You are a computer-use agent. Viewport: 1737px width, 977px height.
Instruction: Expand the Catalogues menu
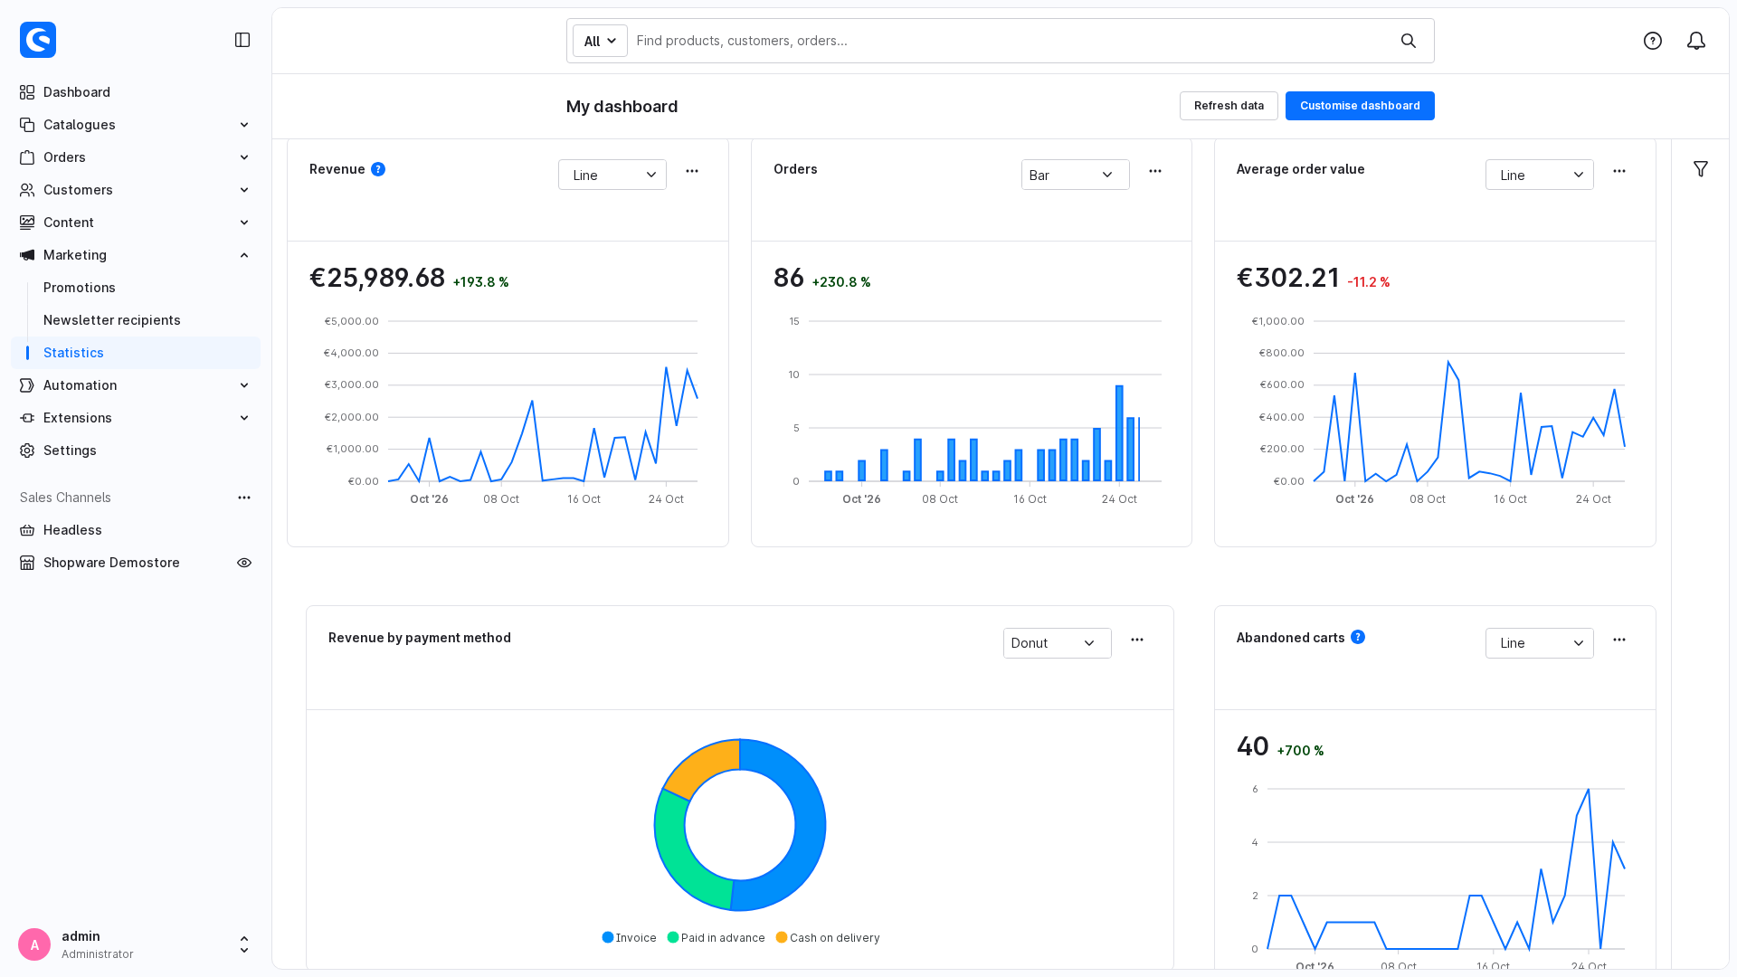tap(136, 125)
